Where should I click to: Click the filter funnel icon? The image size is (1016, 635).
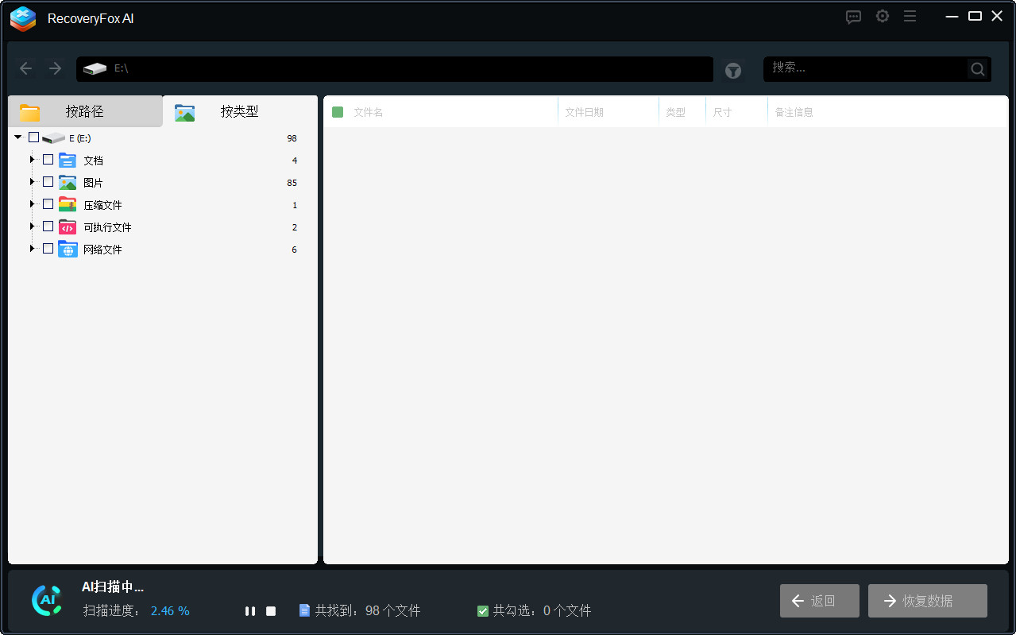point(732,71)
